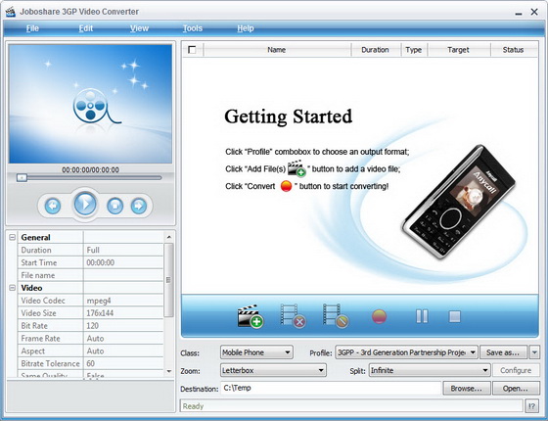The width and height of the screenshot is (548, 421).
Task: Minimize the Joboshare window
Action: (x=519, y=13)
